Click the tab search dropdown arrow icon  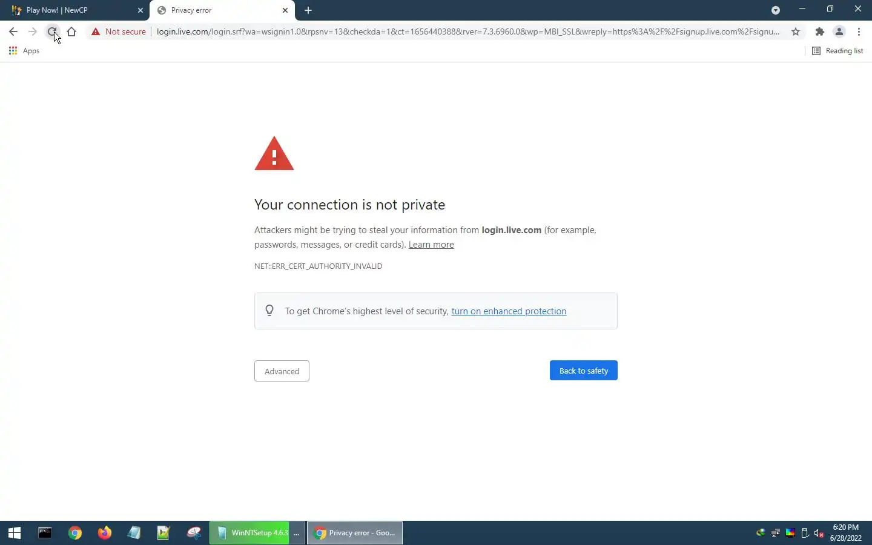776,10
